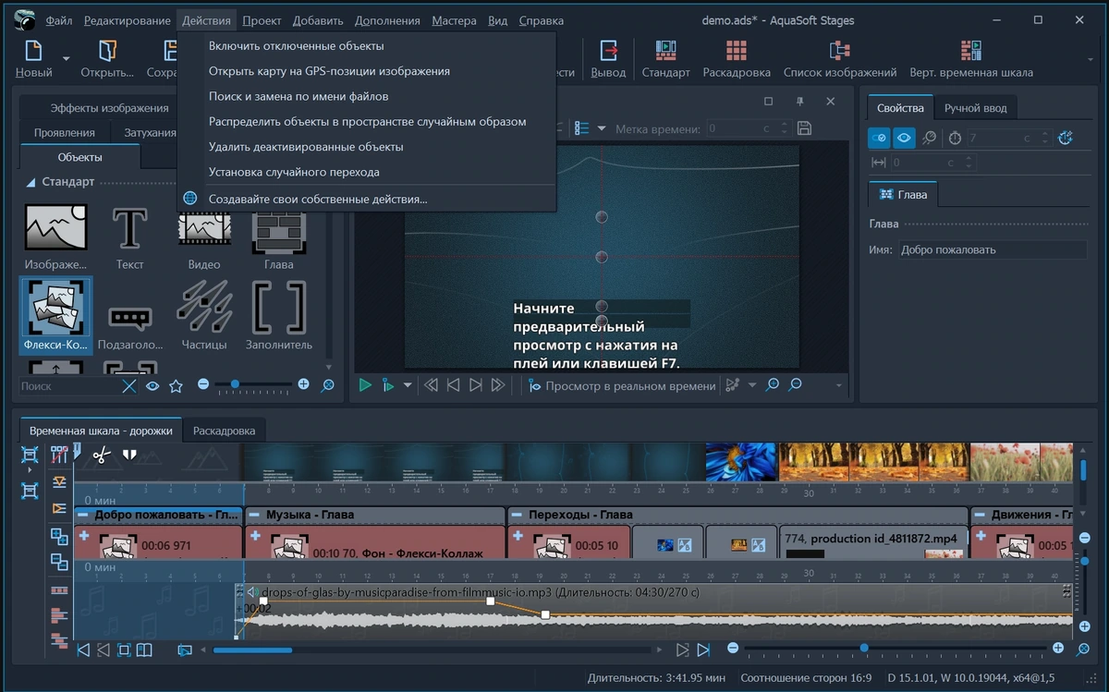This screenshot has height=692, width=1109.
Task: Open the Действия menu
Action: pyautogui.click(x=206, y=20)
